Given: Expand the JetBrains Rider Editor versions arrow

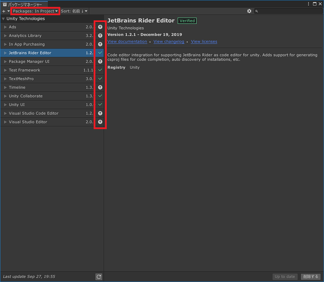Looking at the screenshot, I should [x=6, y=53].
